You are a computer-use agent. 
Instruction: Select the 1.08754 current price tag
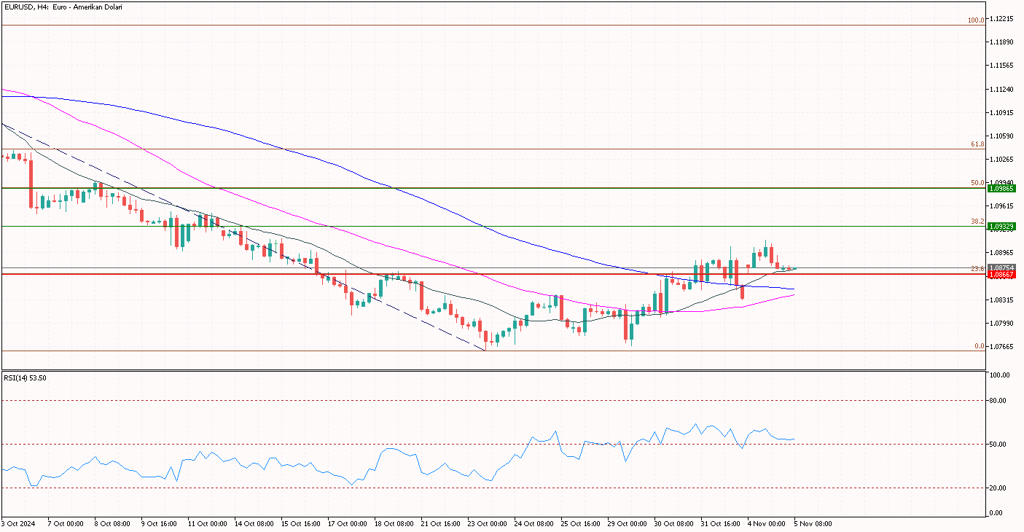(x=1002, y=268)
